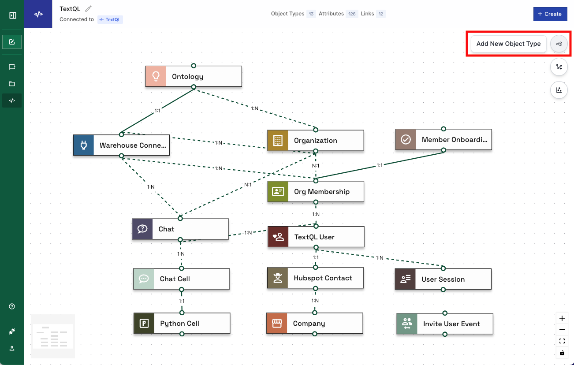
Task: Open the Attributes count 126
Action: (x=352, y=14)
